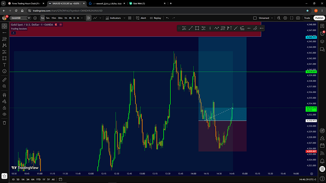Open the layout setup square icon
326x183 pixels.
(255, 18)
